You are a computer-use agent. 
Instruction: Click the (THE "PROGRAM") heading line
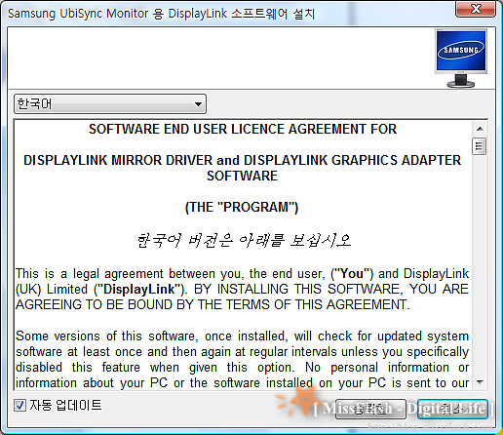point(242,207)
